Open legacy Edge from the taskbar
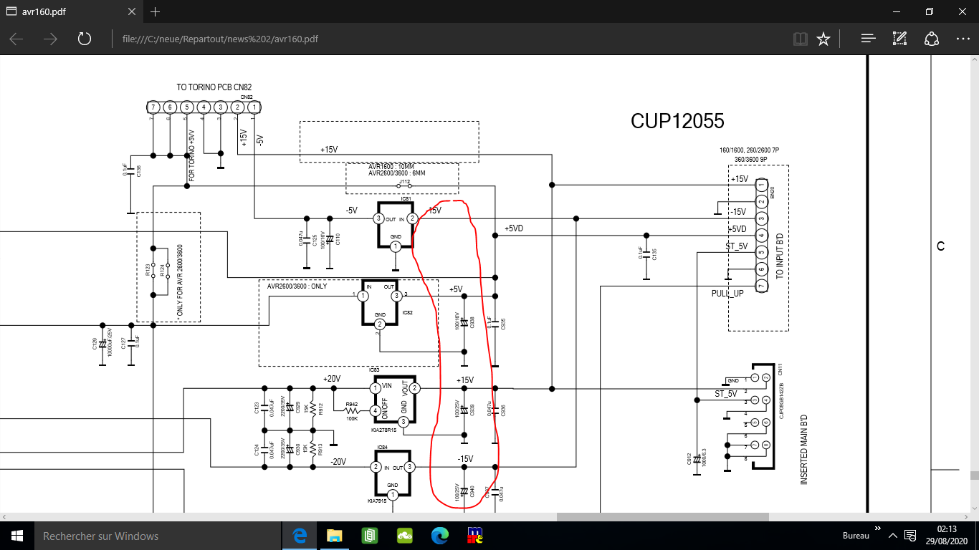Screen dimensions: 979x550 (300, 536)
